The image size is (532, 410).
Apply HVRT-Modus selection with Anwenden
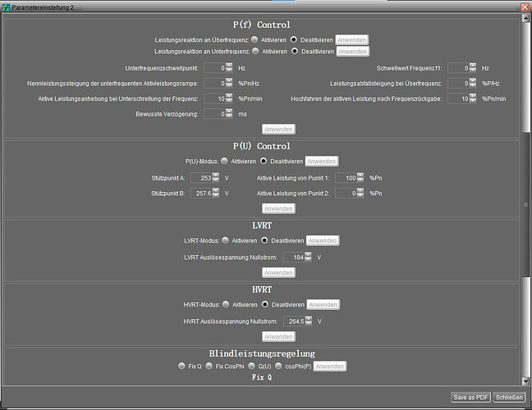coord(323,304)
